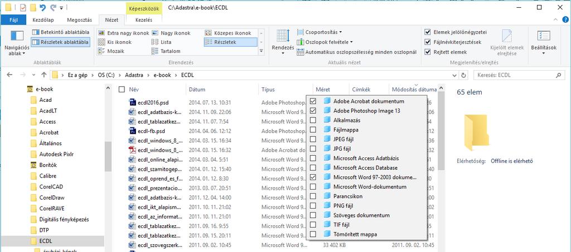Image resolution: width=571 pixels, height=252 pixels.
Task: Switch to the Kezdőlap ribbon tab
Action: click(43, 20)
